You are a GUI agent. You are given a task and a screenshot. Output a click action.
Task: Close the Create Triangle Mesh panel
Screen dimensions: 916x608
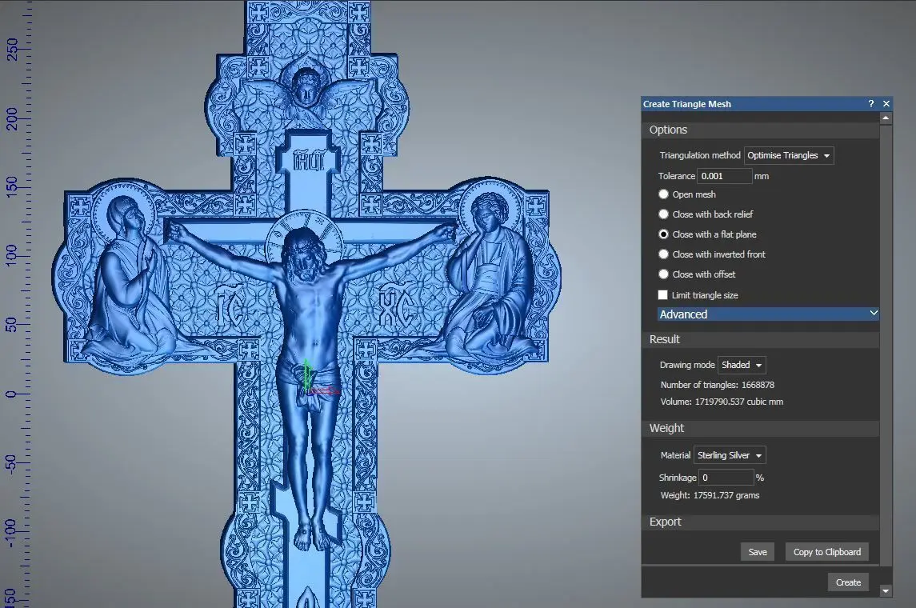886,103
